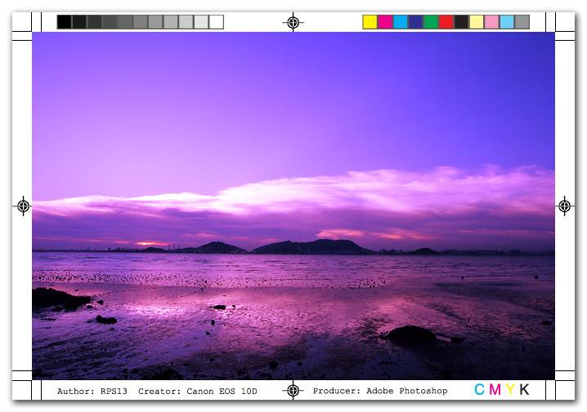This screenshot has width=587, height=412.
Task: Click the left side registration mark
Action: [23, 206]
